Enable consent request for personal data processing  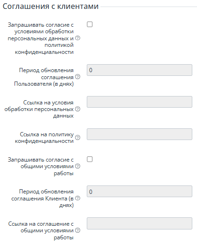[90, 24]
